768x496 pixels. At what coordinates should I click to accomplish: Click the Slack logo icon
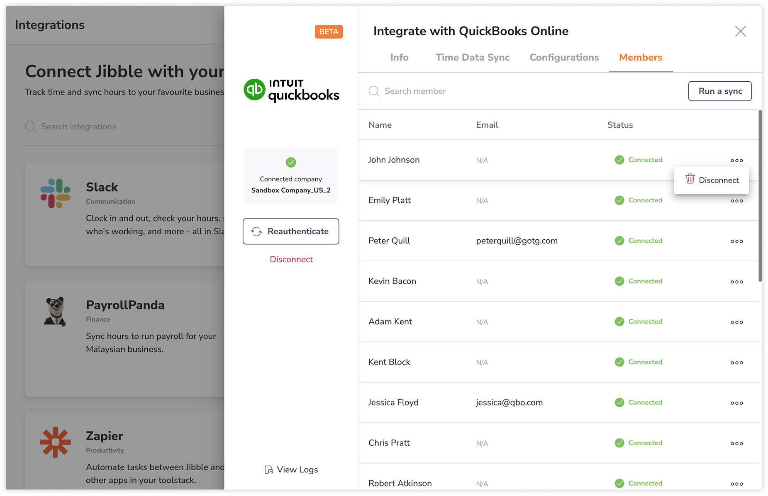(55, 193)
